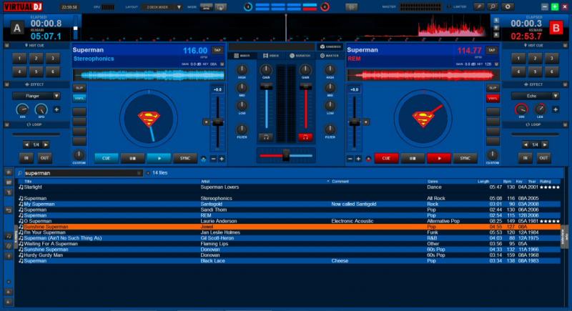The image size is (572, 311).
Task: Click the pitch reset arrow on deck A
Action: (207, 122)
